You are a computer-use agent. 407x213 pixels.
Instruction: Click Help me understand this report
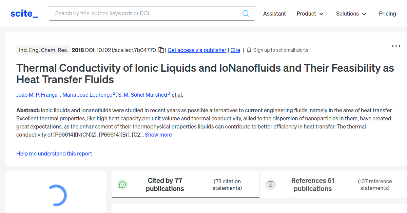click(54, 153)
